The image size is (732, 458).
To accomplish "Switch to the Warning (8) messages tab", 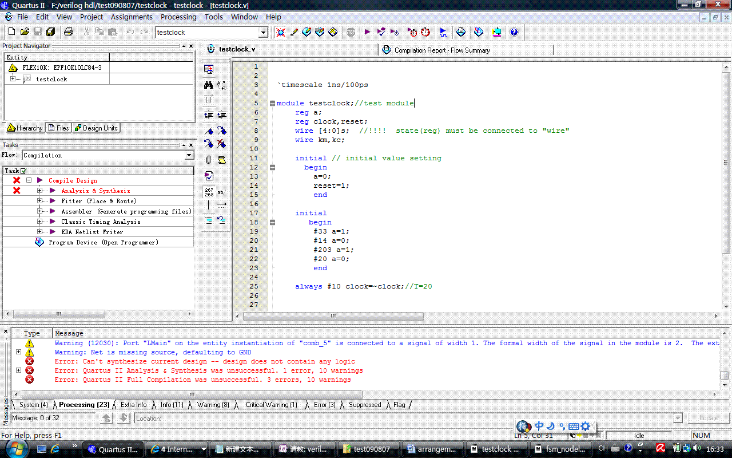I will (x=213, y=405).
